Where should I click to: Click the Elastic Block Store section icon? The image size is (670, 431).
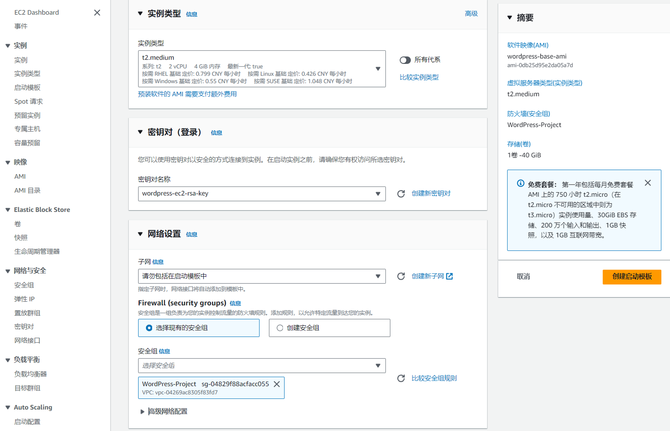coord(7,210)
